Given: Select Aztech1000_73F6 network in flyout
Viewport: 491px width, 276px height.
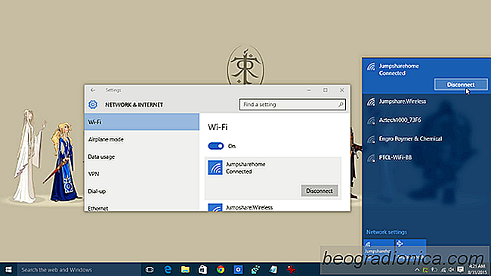Looking at the screenshot, I should tap(427, 120).
